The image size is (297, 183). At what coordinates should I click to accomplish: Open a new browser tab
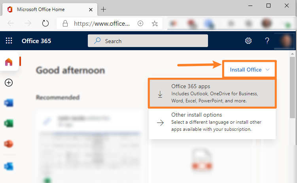tap(104, 9)
